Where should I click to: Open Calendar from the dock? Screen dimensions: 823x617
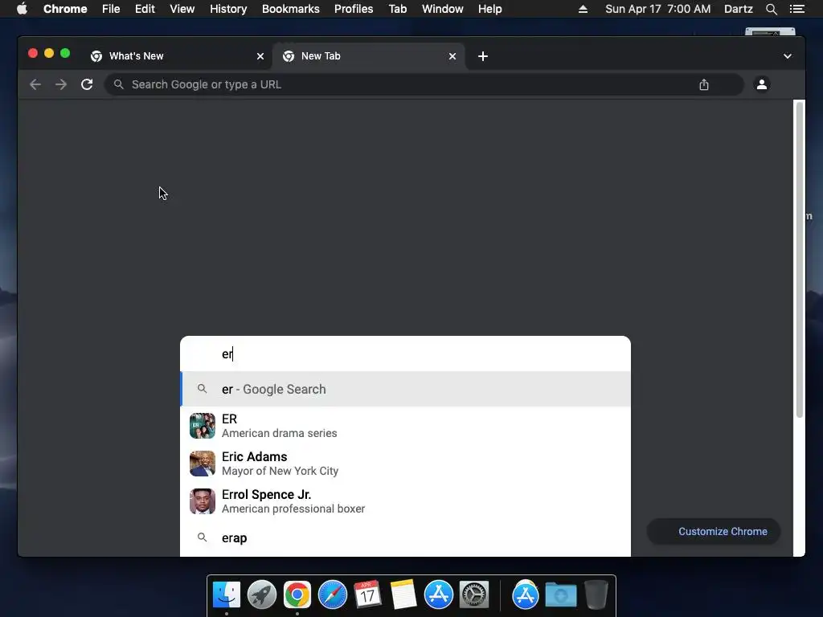coord(367,595)
